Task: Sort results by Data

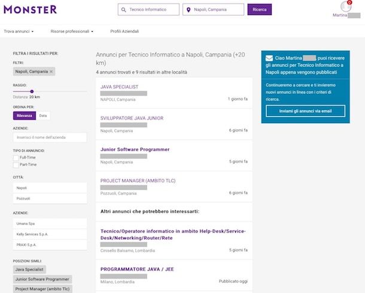Action: click(x=43, y=115)
